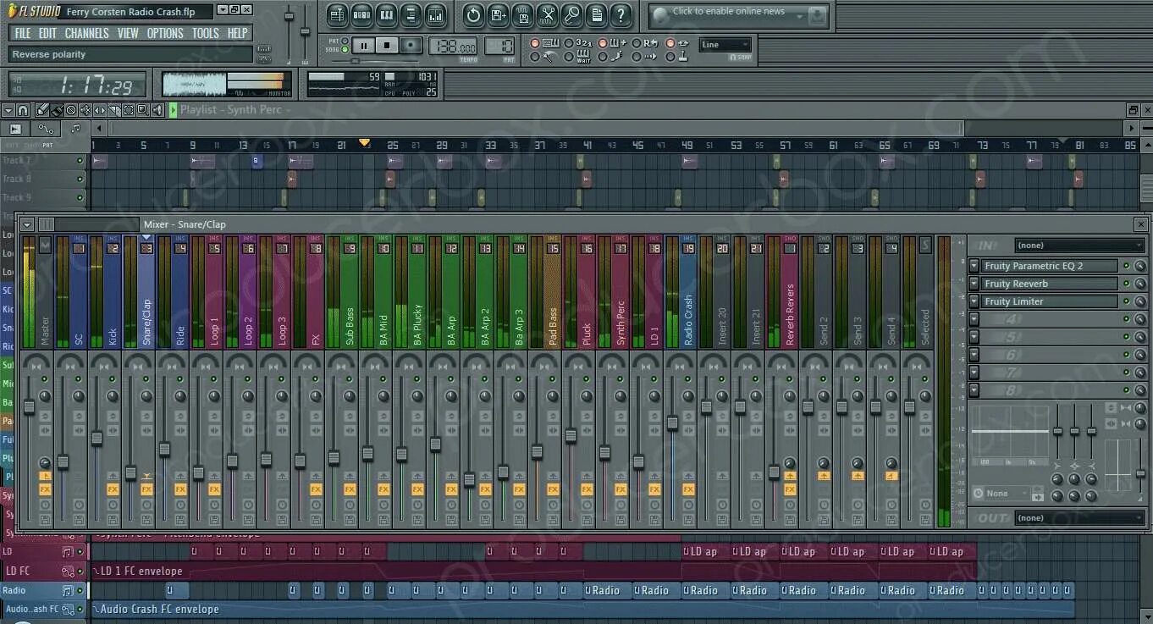Open the Piano Roll toolbar icon
This screenshot has height=624, width=1153.
[x=386, y=14]
